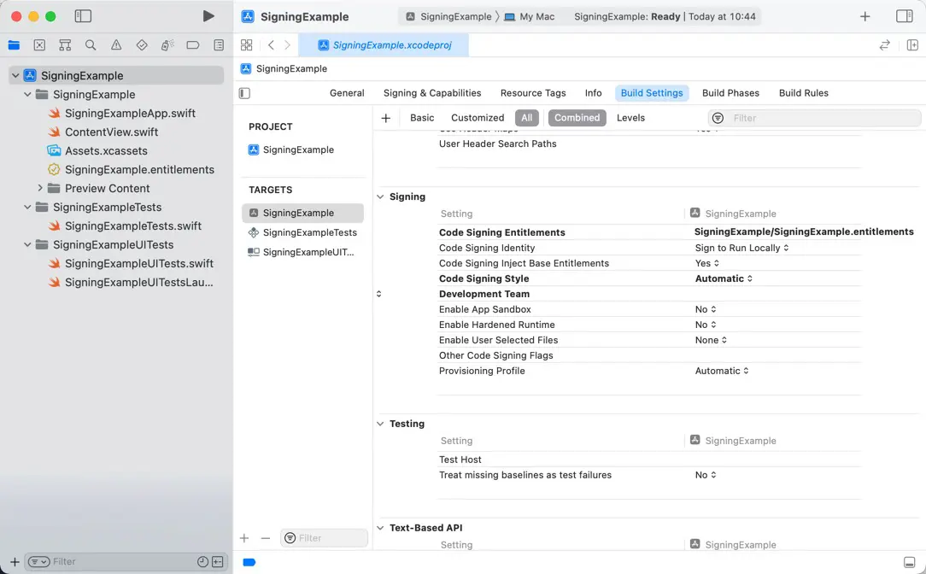
Task: Toggle the inspector panel at far right of the title bar
Action: tap(904, 16)
